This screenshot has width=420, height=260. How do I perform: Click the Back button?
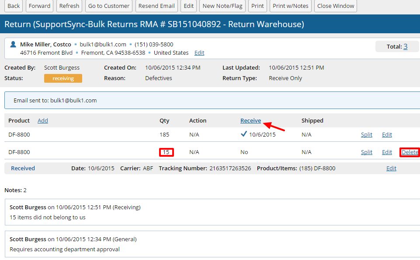(14, 6)
